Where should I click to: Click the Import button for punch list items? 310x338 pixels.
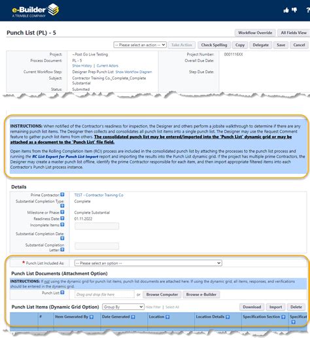click(275, 307)
